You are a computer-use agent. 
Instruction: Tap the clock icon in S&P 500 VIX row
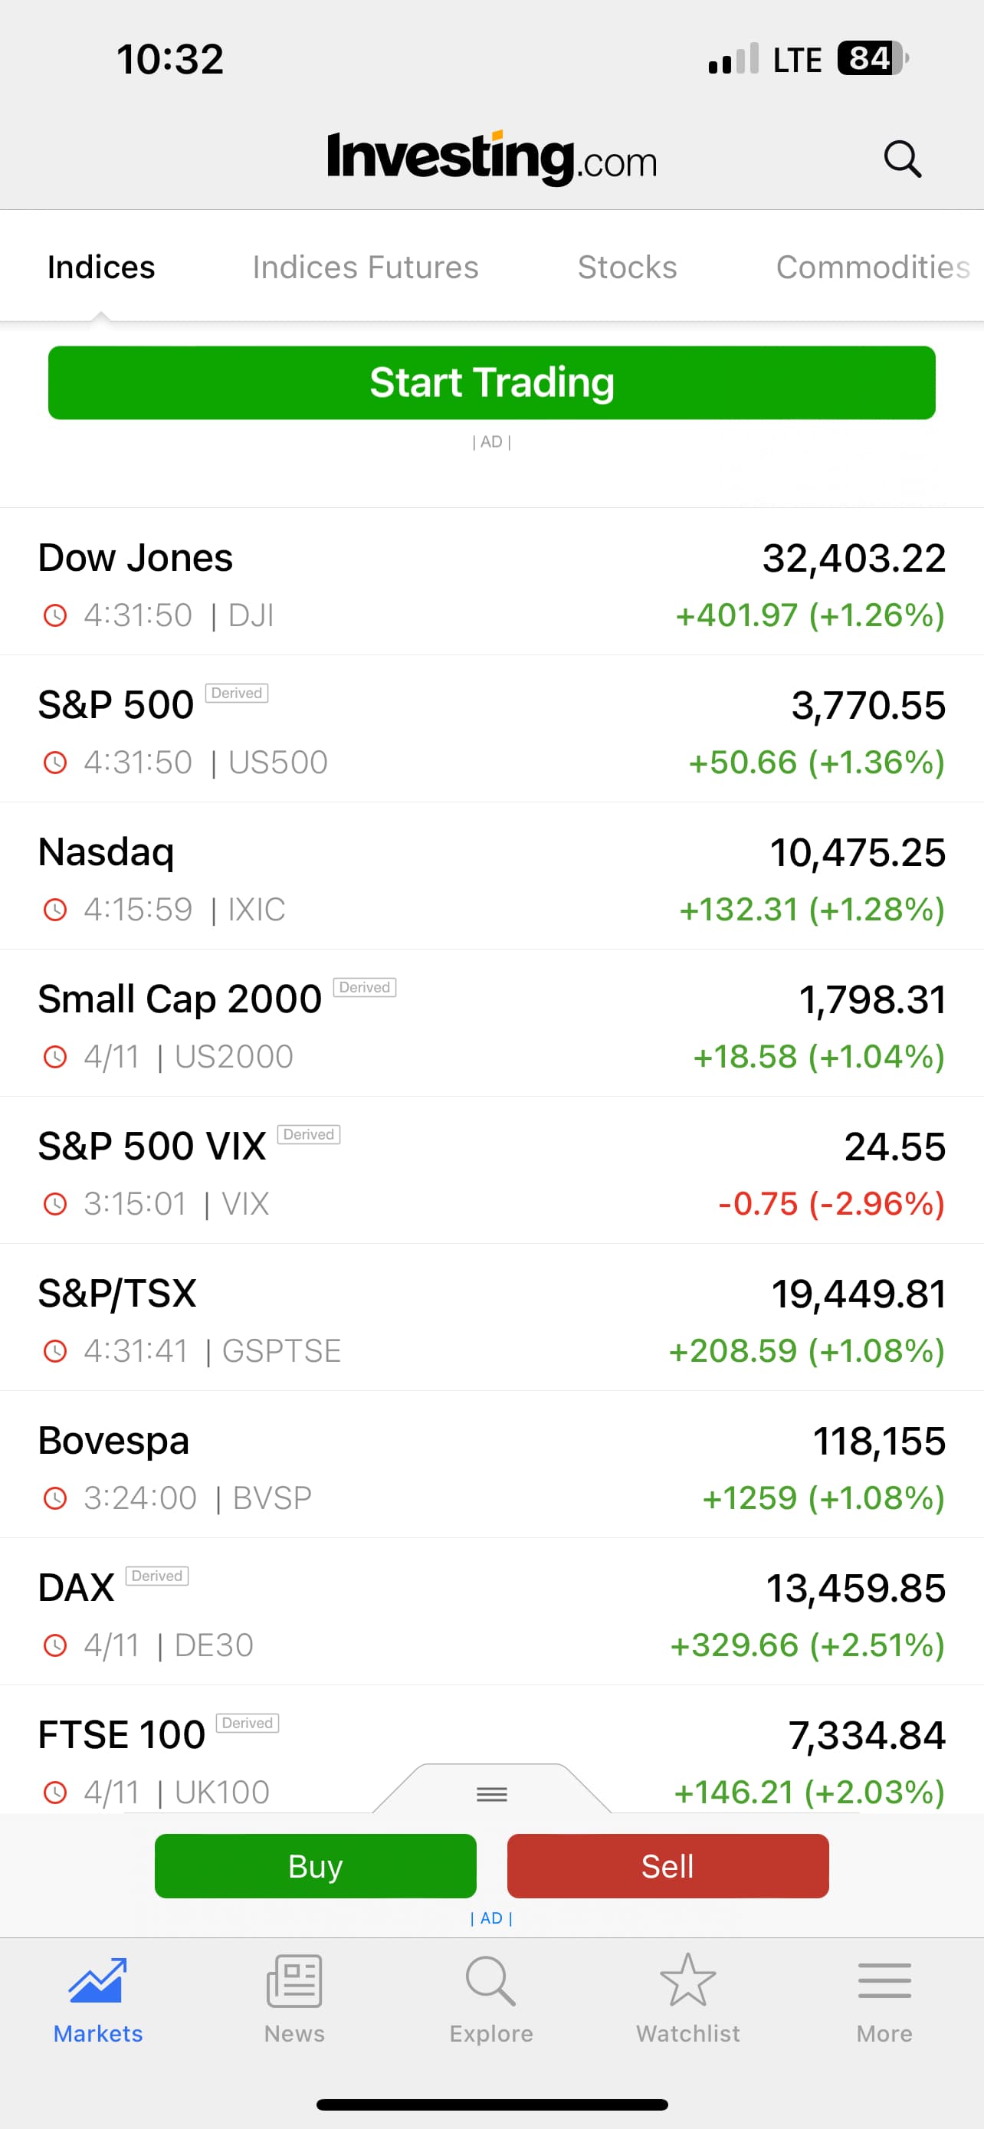tap(55, 1204)
